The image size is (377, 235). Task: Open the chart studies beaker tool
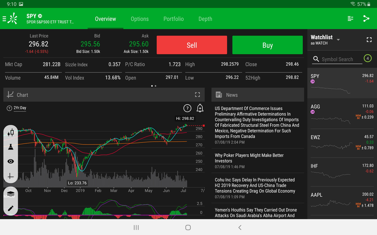click(11, 147)
